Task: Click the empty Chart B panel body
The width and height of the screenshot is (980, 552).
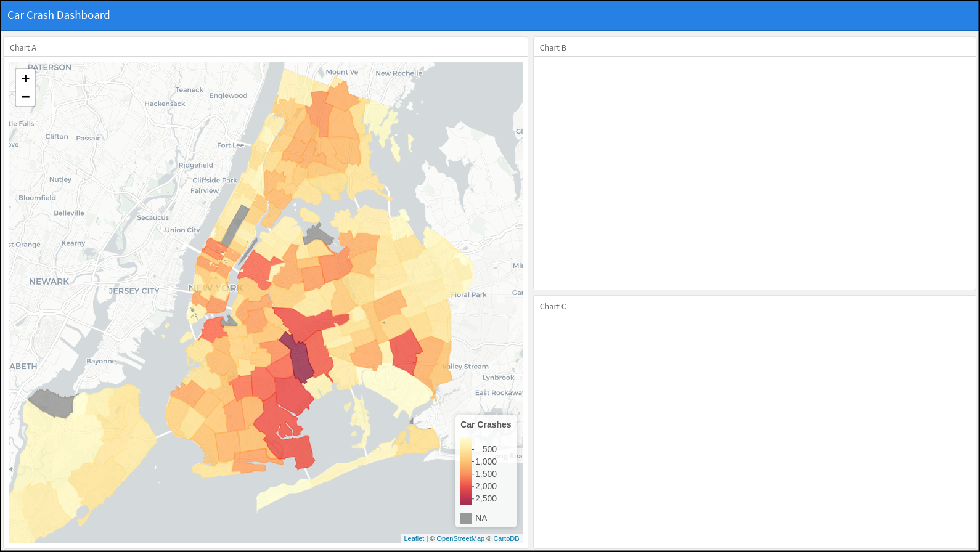Action: click(x=755, y=172)
